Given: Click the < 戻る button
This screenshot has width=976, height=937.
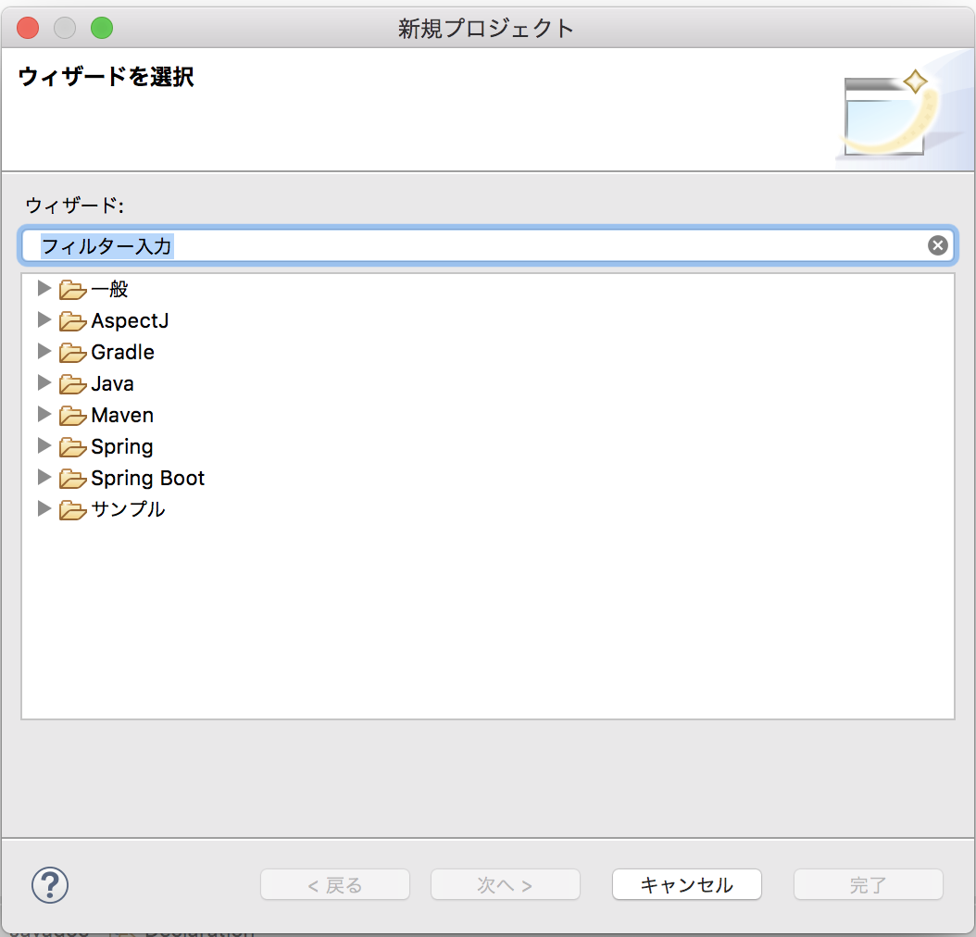Looking at the screenshot, I should tap(335, 885).
